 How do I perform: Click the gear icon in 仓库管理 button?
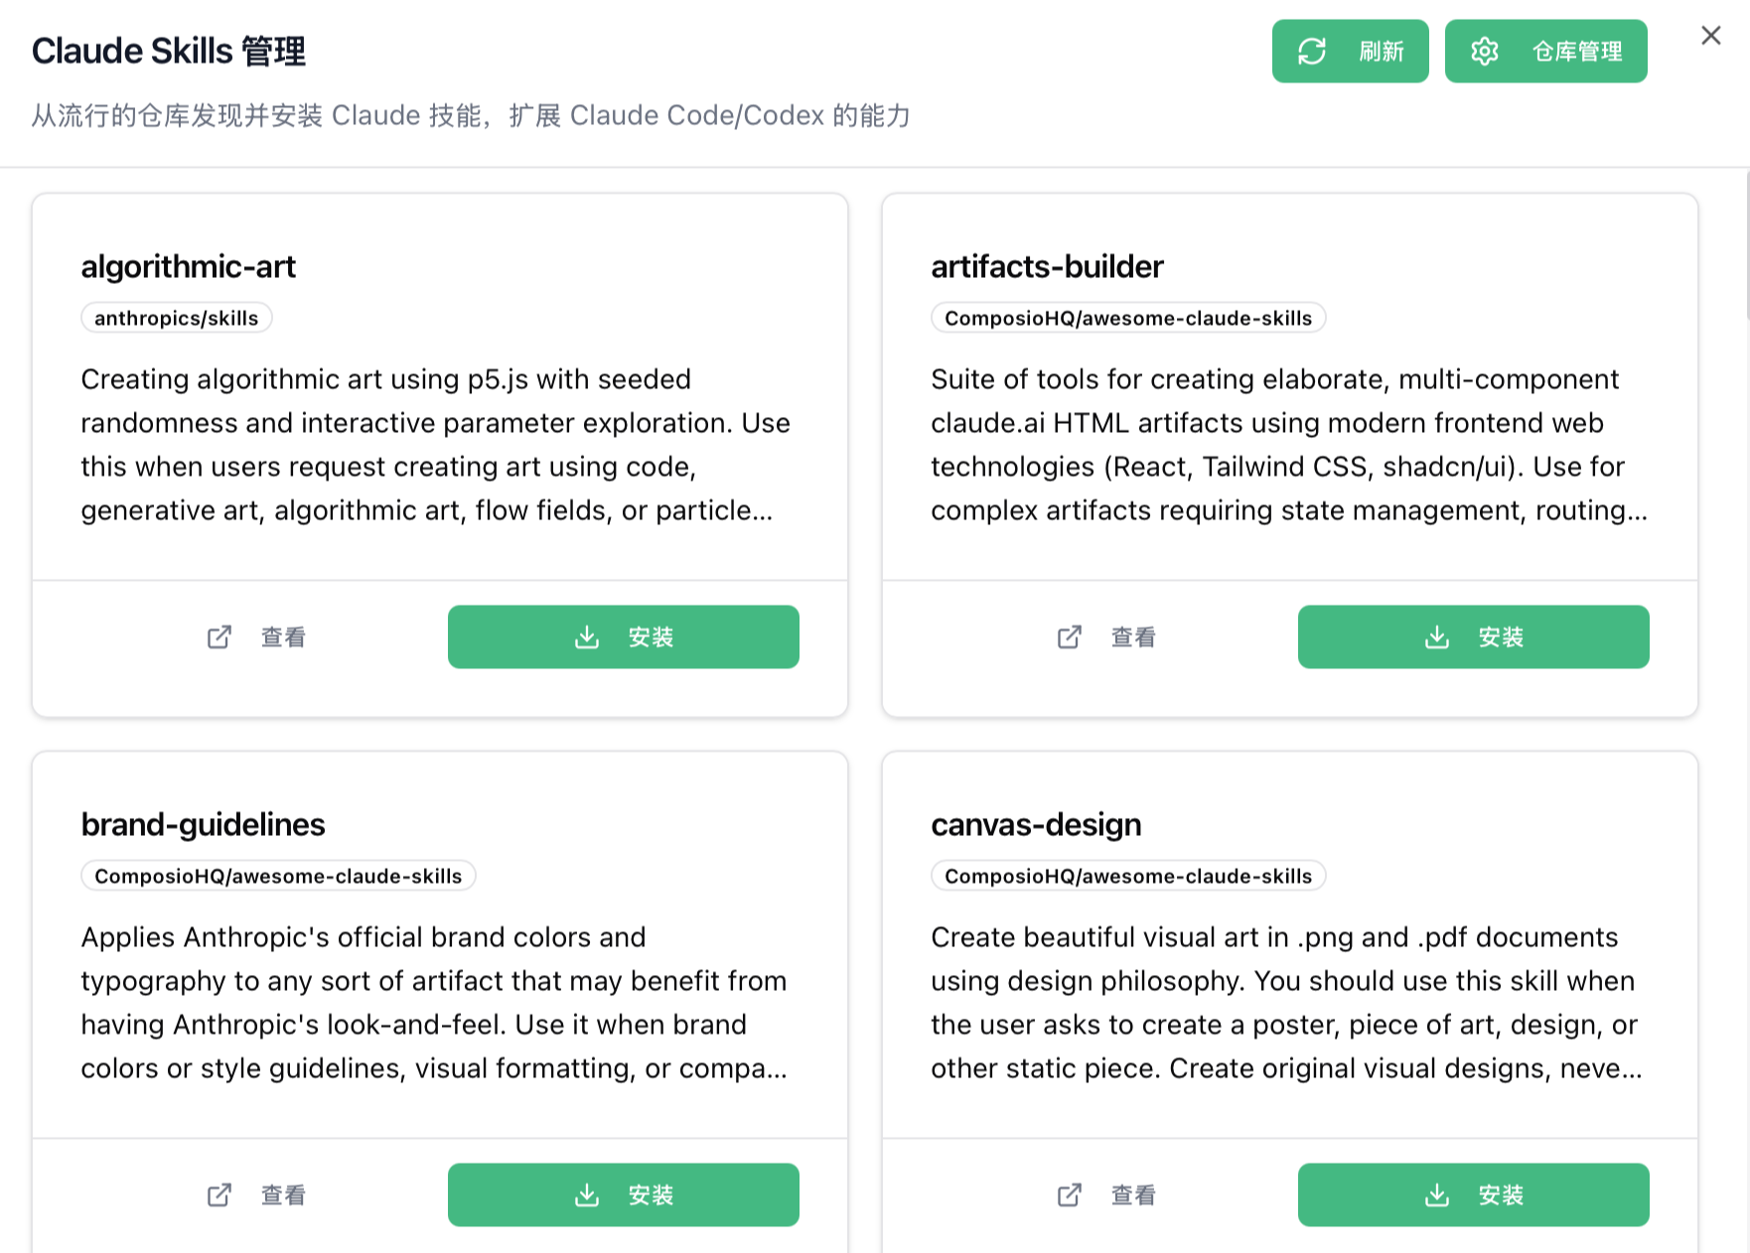click(x=1485, y=51)
